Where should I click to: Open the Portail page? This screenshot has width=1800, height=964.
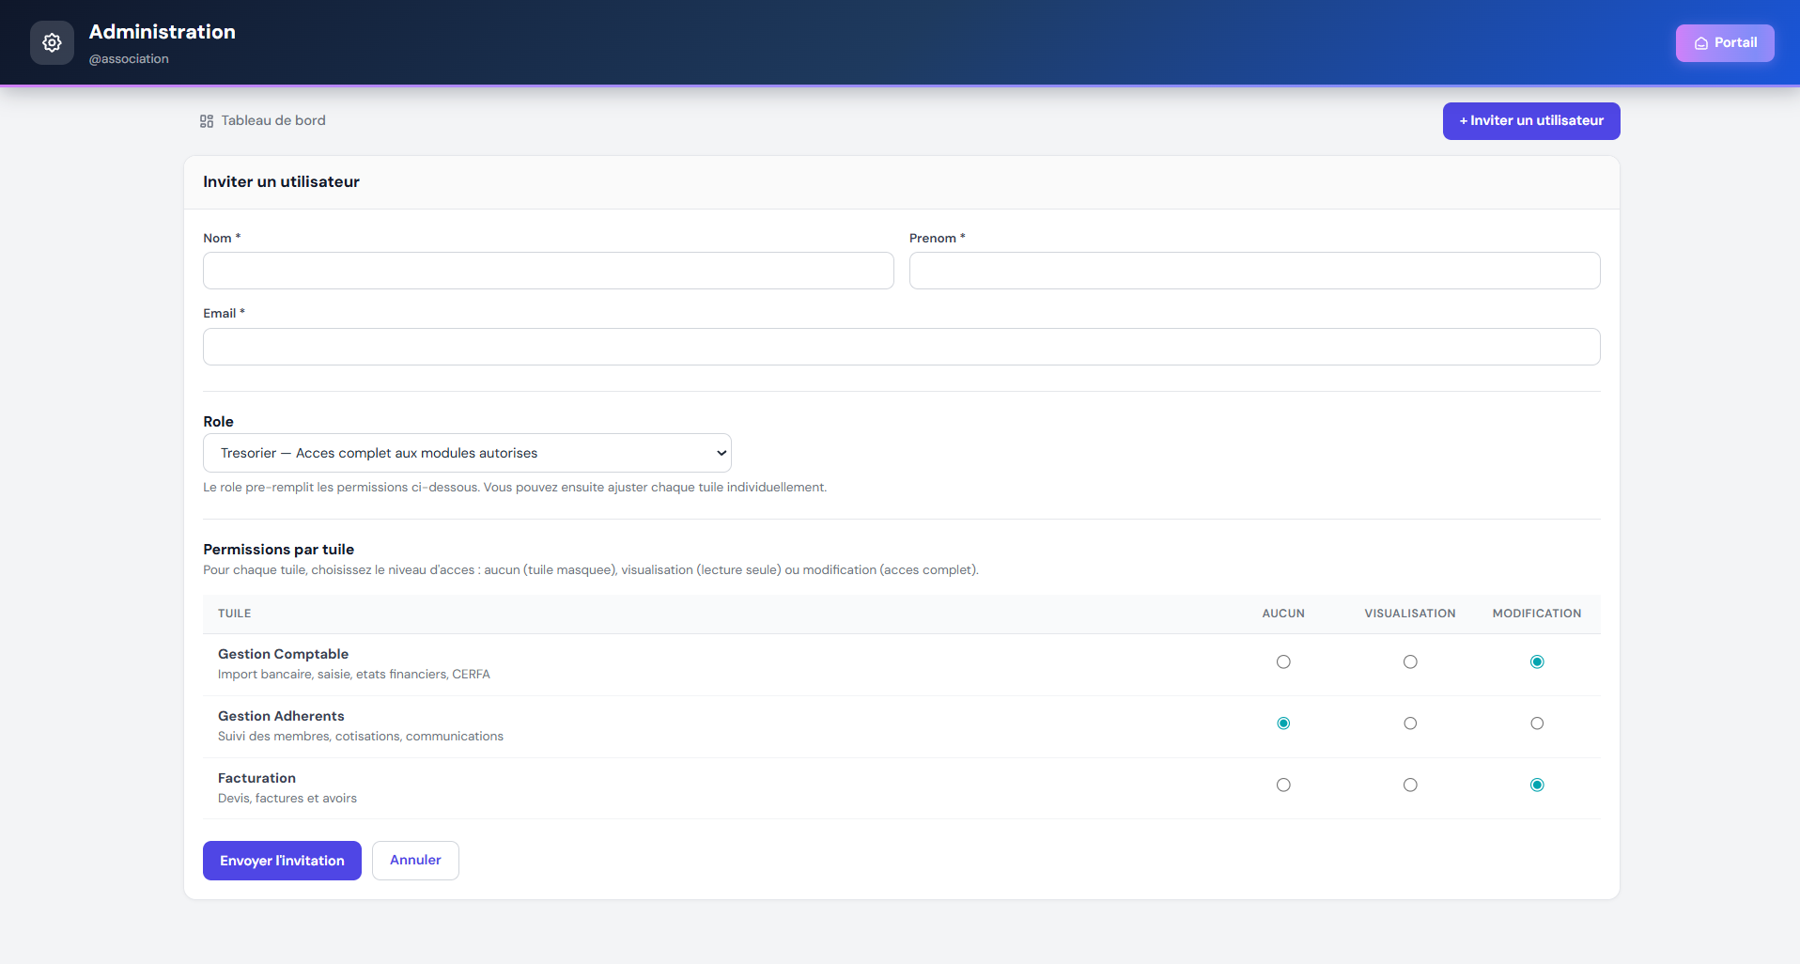[x=1725, y=43]
